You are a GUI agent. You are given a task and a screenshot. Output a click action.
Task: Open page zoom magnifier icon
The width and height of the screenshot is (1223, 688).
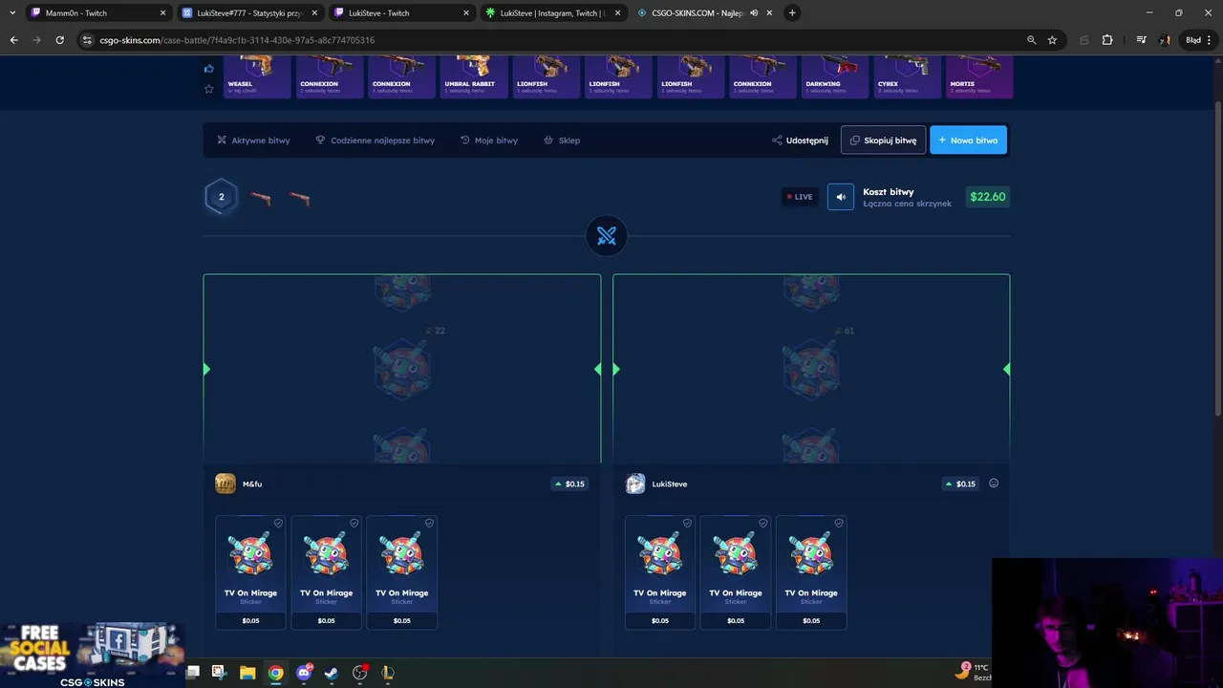point(1031,40)
